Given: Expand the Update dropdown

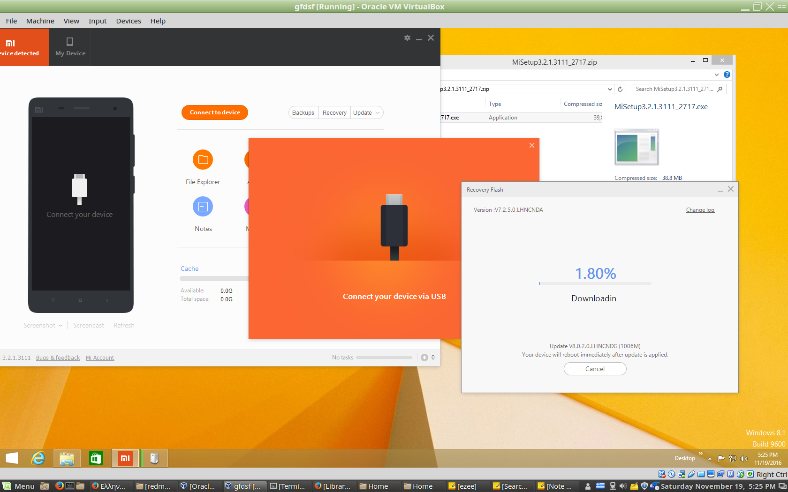Looking at the screenshot, I should [x=367, y=113].
